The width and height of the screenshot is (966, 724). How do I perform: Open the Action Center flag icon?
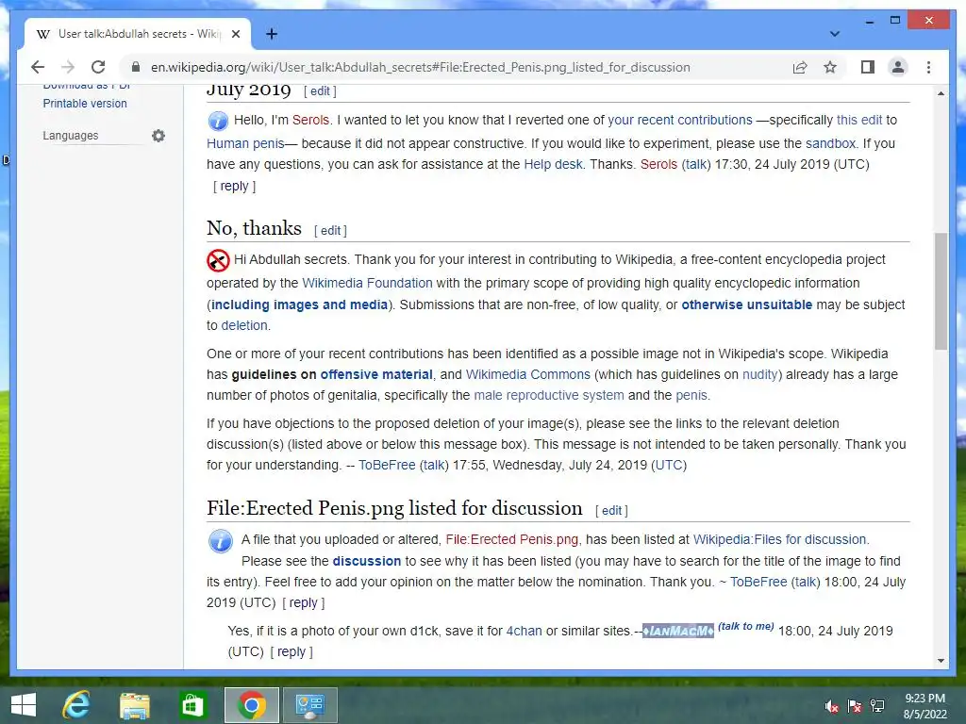tap(855, 706)
